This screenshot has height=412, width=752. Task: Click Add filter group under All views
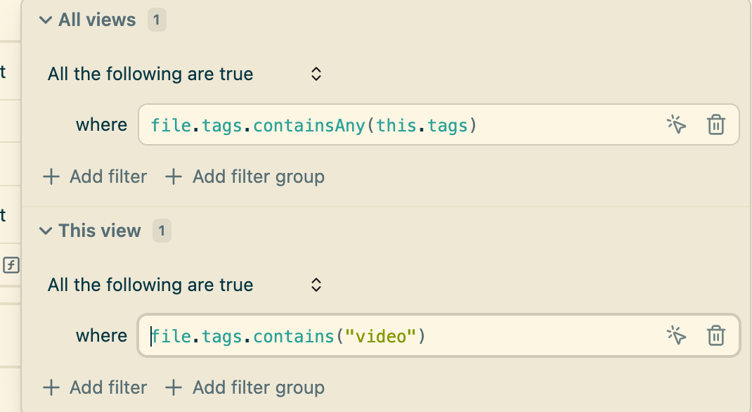245,176
